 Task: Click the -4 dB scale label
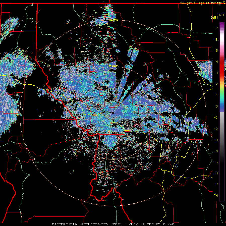click(216, 151)
